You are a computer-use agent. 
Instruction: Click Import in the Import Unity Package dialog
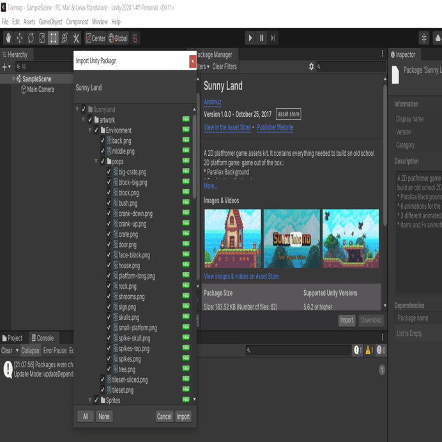point(183,416)
